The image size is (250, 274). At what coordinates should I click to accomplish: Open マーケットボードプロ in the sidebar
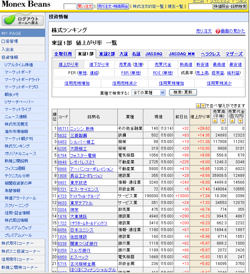click(21, 87)
